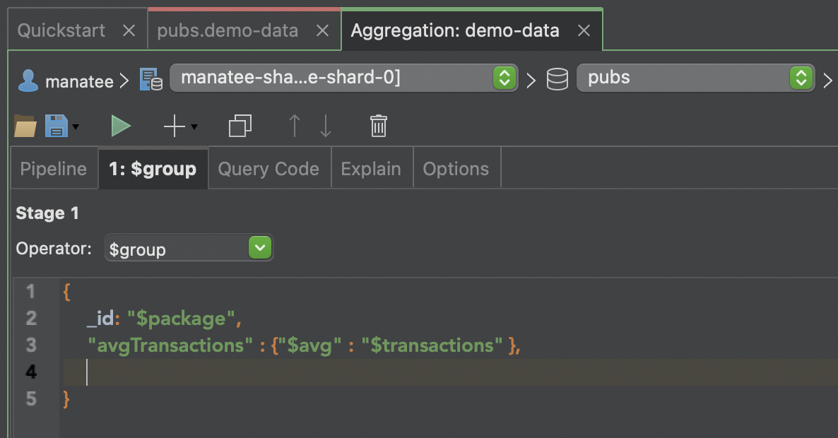The image size is (838, 438).
Task: Run the aggregation pipeline
Action: [120, 126]
